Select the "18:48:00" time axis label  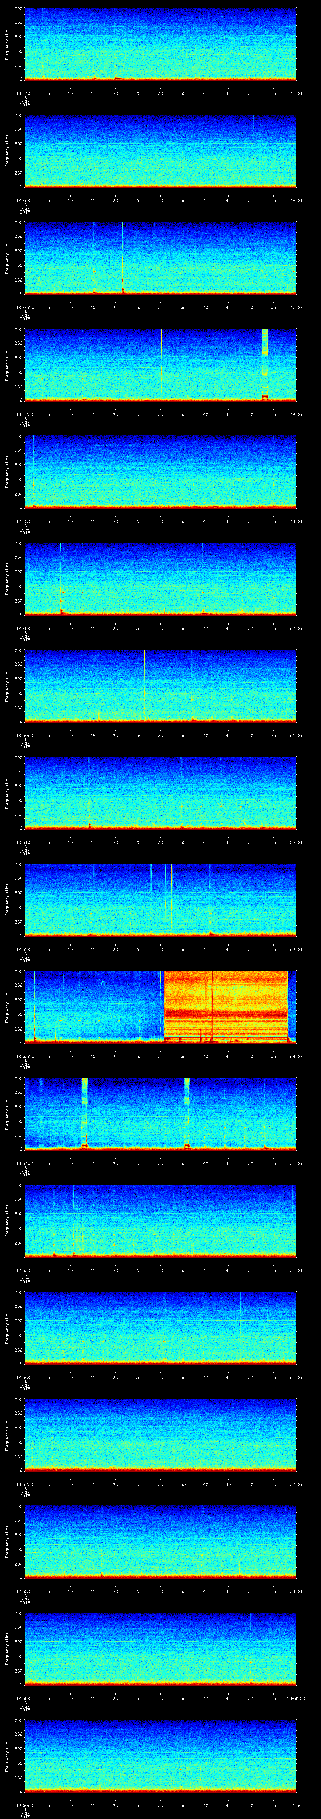click(x=25, y=521)
